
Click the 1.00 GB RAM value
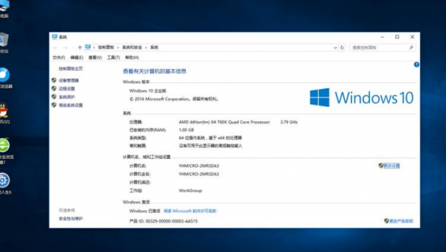[x=187, y=130]
